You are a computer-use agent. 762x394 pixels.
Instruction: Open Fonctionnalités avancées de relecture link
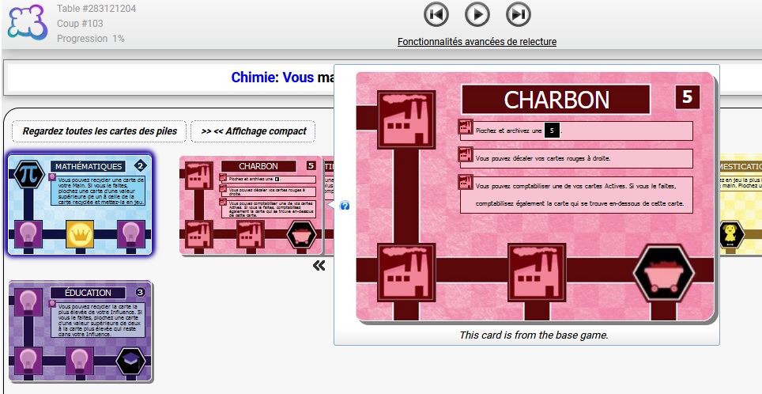(477, 42)
